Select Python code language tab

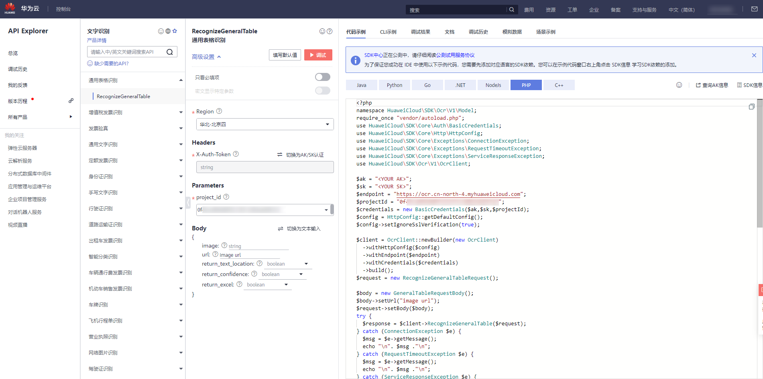pos(395,85)
